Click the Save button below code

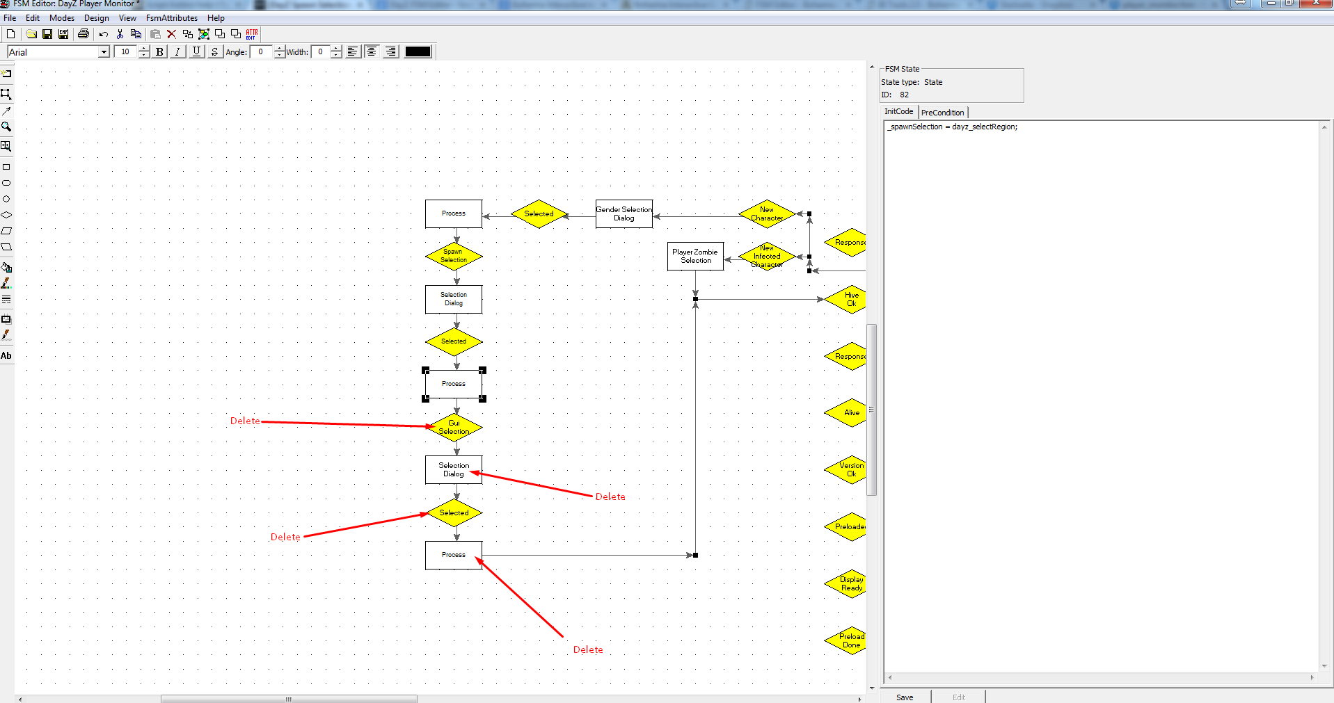click(x=905, y=697)
